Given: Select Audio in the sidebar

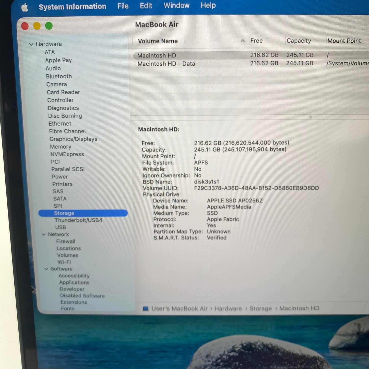Looking at the screenshot, I should (x=53, y=68).
